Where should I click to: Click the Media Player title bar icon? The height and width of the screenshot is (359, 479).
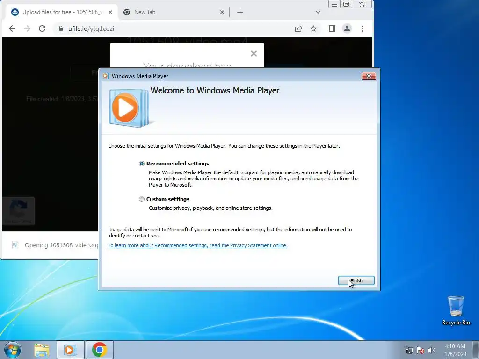tap(106, 76)
